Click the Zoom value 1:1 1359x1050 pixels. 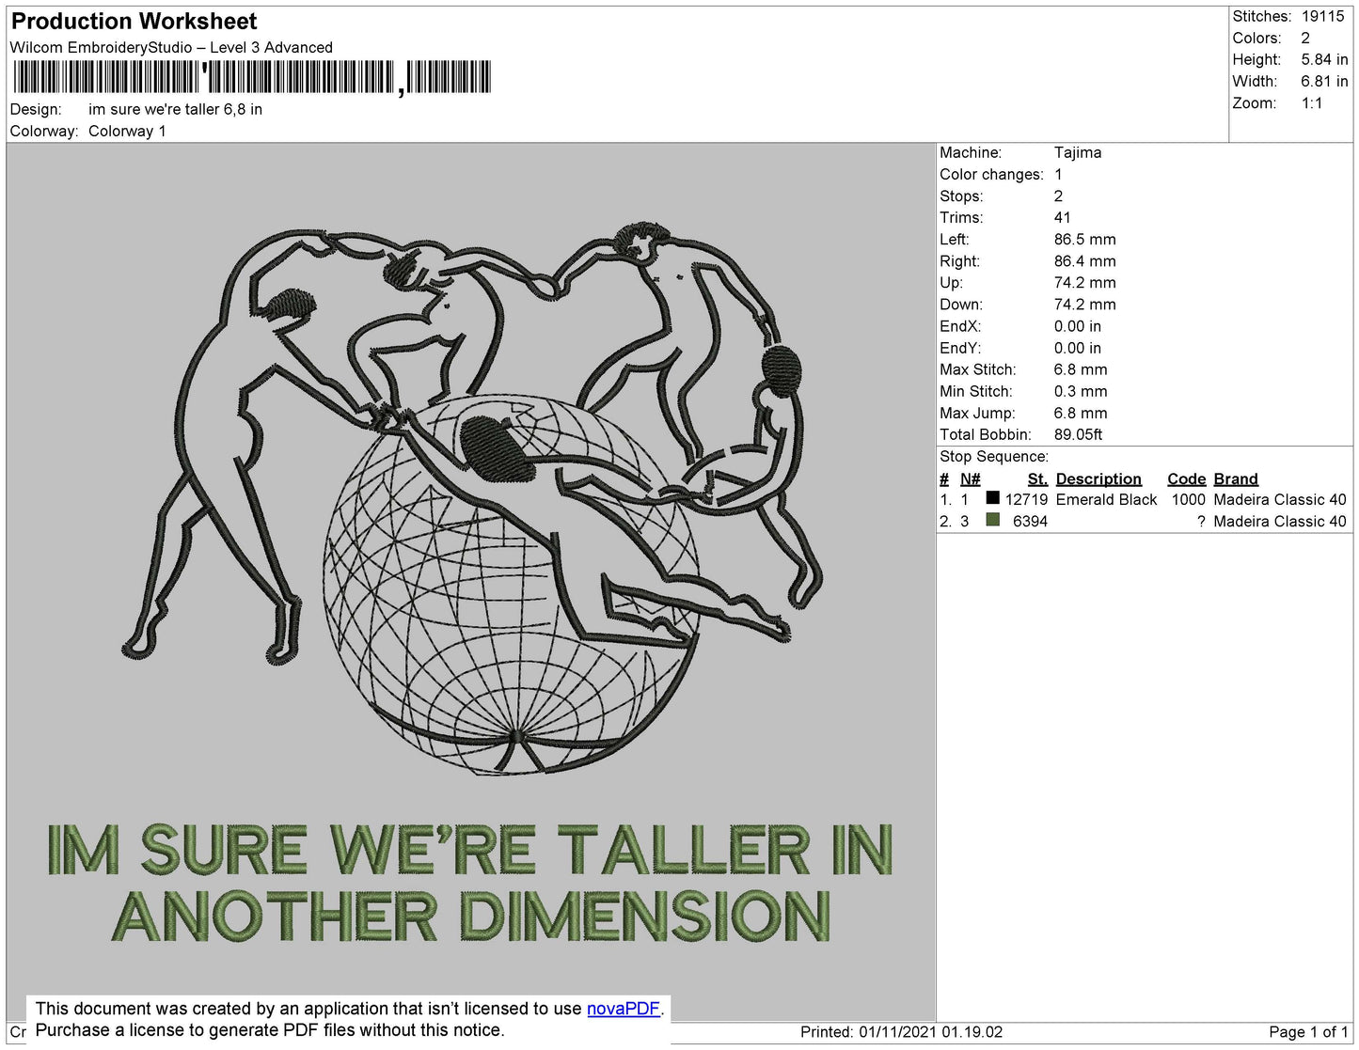click(1312, 103)
